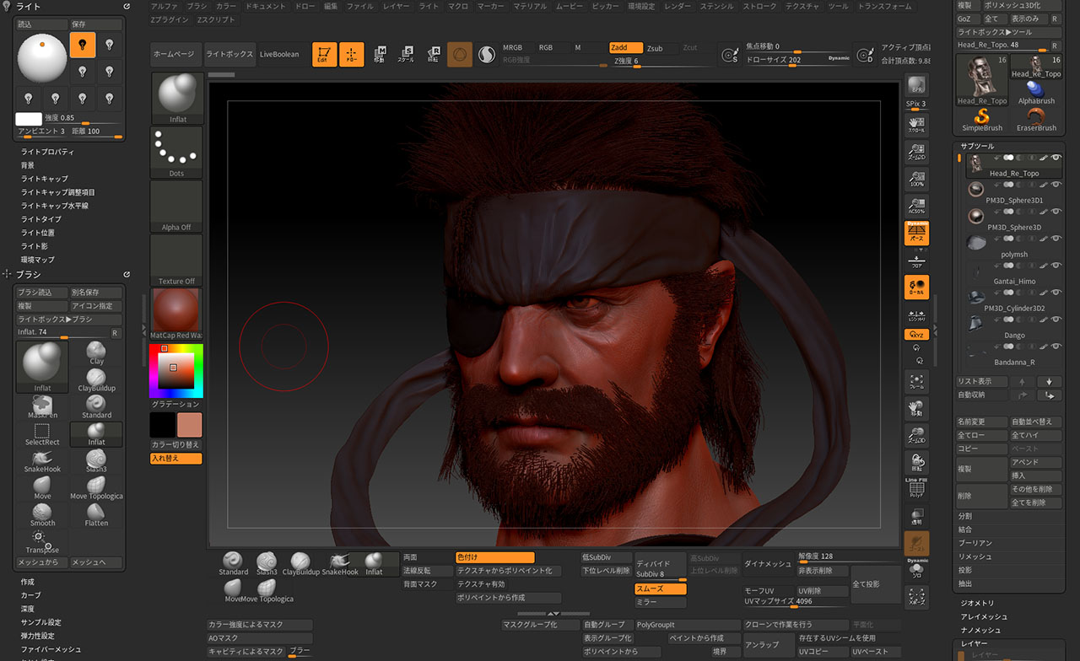The width and height of the screenshot is (1080, 661).
Task: Click the 100% actual size zoom icon
Action: tap(916, 180)
